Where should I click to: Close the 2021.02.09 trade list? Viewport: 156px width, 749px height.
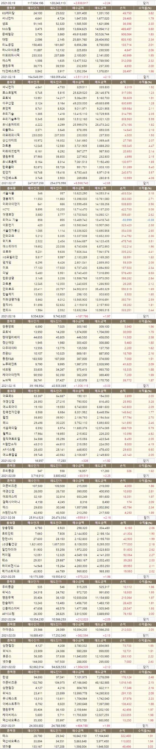click(x=146, y=476)
